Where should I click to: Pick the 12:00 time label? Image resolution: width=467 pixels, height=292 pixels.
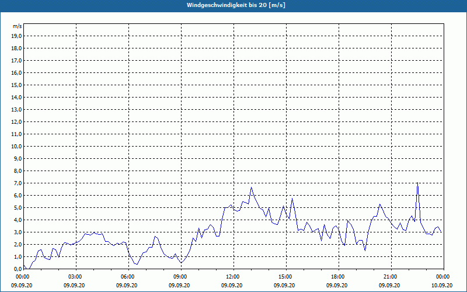[x=233, y=277]
